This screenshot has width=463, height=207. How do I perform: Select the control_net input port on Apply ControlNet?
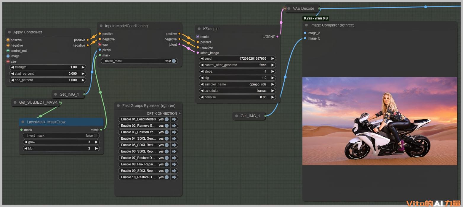tap(8, 51)
